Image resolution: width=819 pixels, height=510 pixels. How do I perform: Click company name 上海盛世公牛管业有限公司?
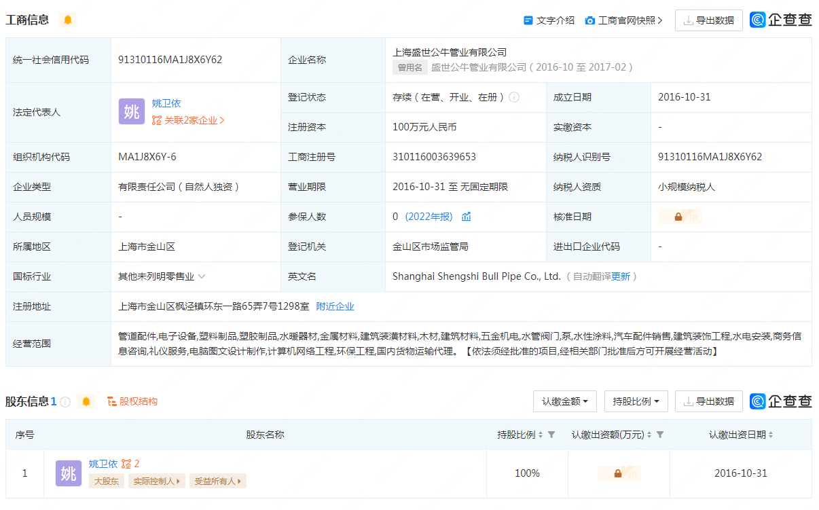pyautogui.click(x=450, y=52)
